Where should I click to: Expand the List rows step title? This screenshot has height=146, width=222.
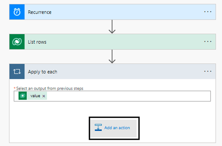pos(37,42)
